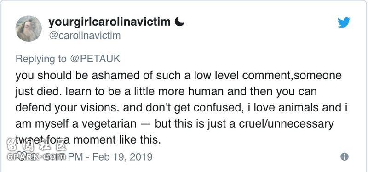Click the 6PARK.com watermark text
Viewport: 368px width, 172px height.
pos(36,157)
